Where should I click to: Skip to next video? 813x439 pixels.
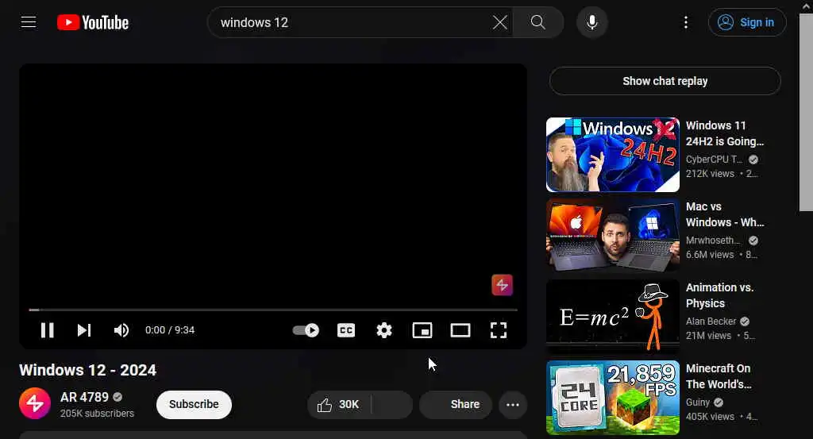tap(84, 330)
